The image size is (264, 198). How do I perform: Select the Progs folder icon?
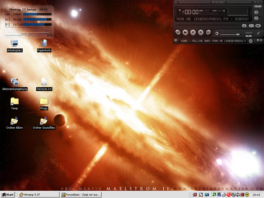pos(44,104)
